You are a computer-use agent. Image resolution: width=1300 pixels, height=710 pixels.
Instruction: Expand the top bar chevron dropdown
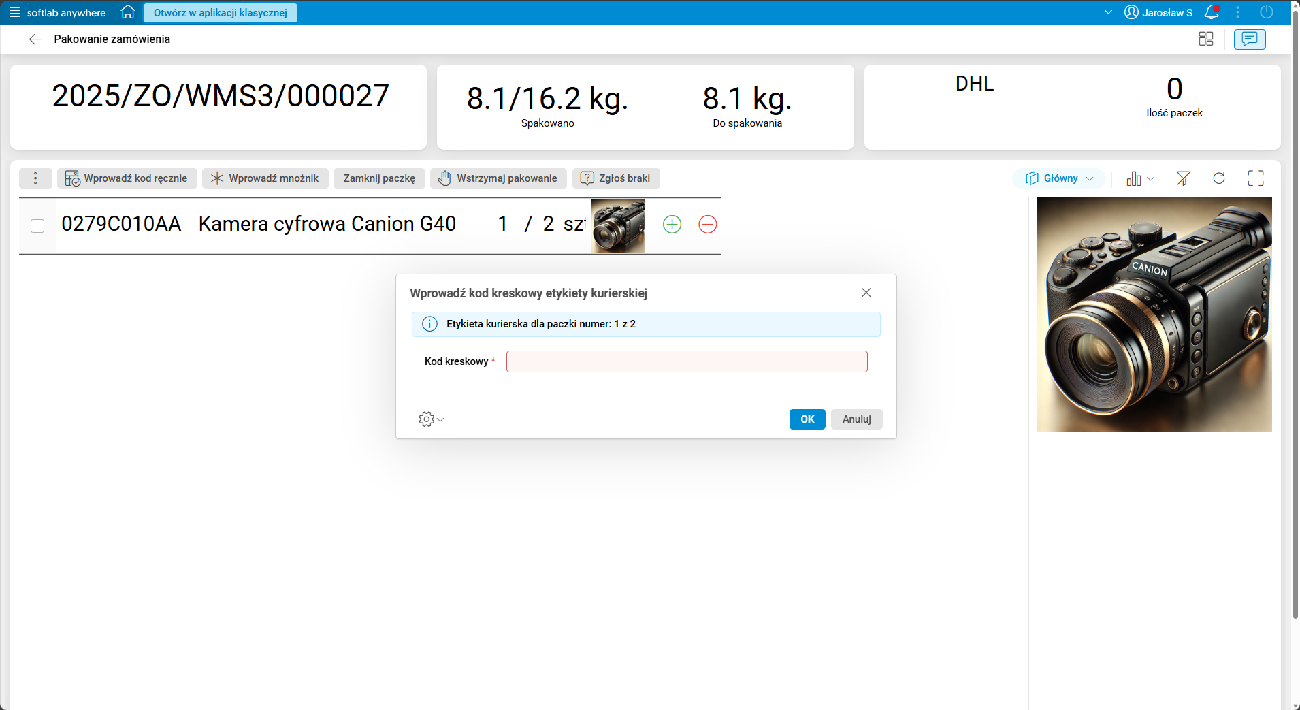(1108, 12)
